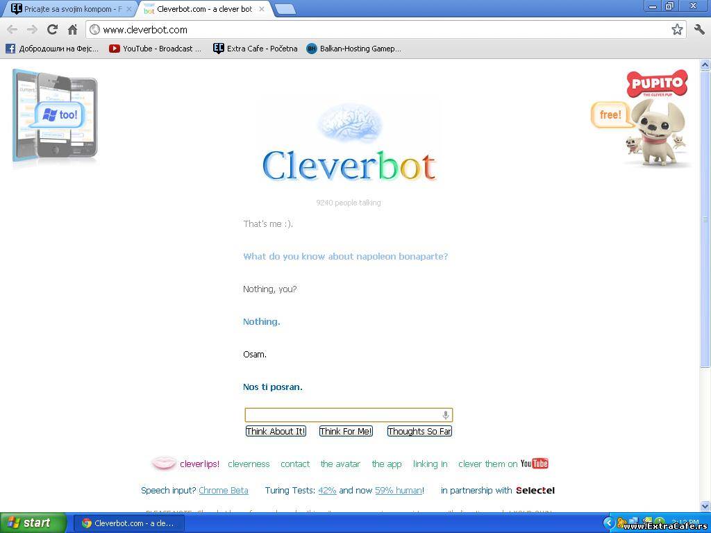Open the browser home page icon
The height and width of the screenshot is (533, 711).
(x=72, y=29)
